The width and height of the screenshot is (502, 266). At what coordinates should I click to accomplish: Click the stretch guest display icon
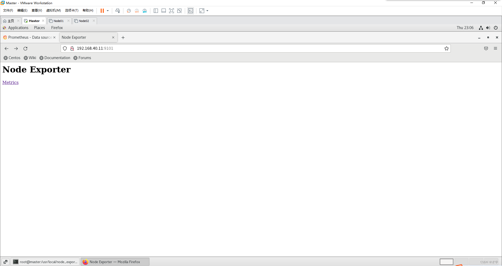[202, 11]
